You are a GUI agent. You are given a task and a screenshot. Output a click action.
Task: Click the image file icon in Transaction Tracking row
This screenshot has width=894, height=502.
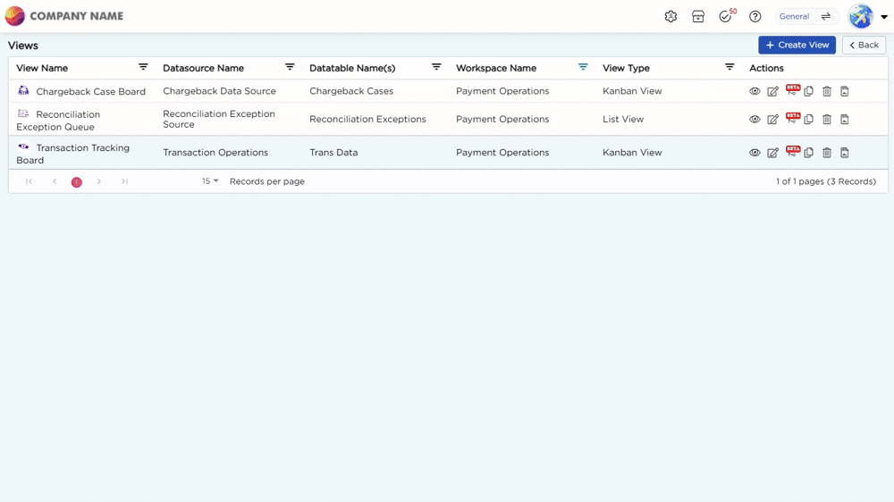point(845,152)
